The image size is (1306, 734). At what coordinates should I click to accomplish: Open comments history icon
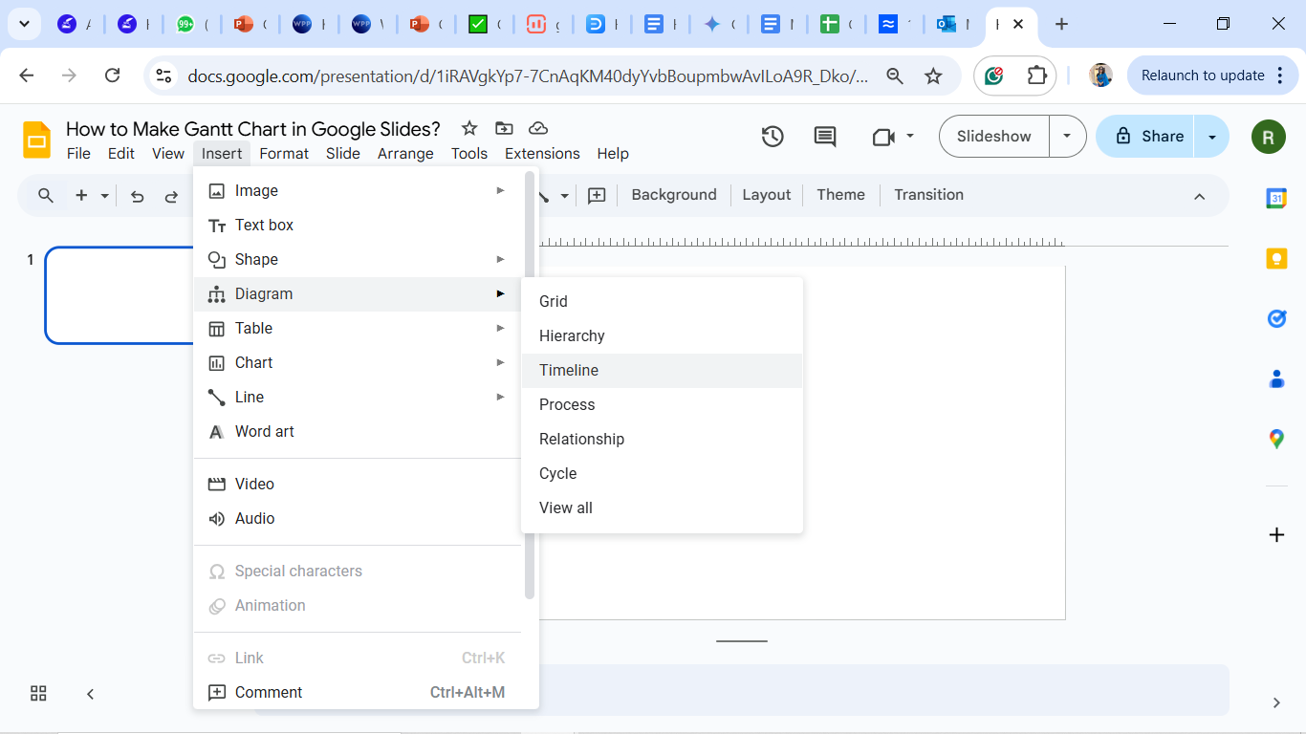point(825,137)
